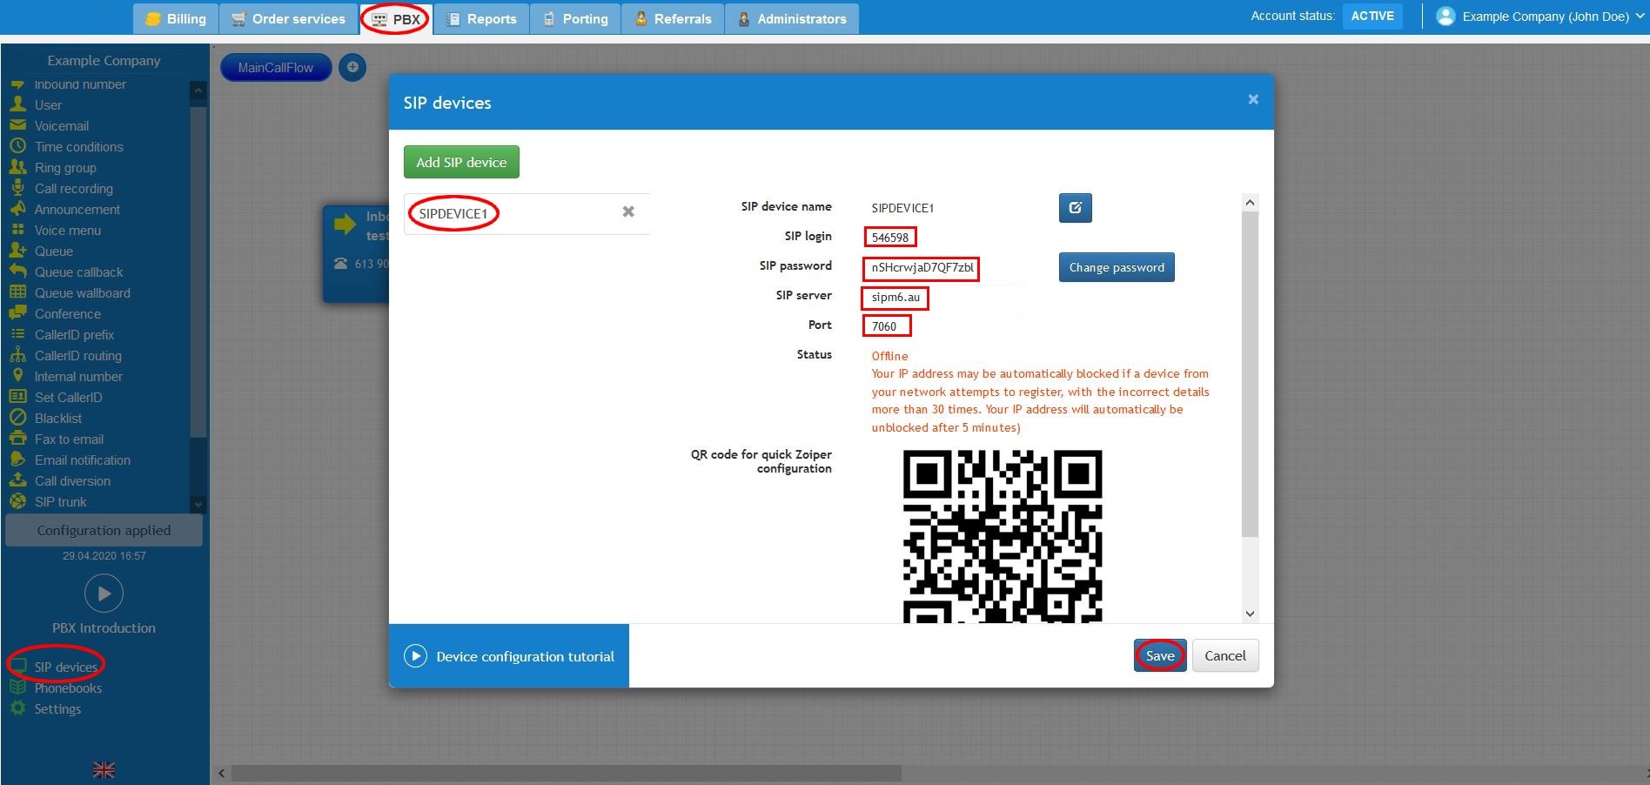Click the canvas horizontal scrollbar left arrow
1650x785 pixels.
tap(222, 773)
